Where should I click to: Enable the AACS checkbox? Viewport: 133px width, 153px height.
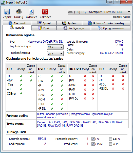point(110,139)
